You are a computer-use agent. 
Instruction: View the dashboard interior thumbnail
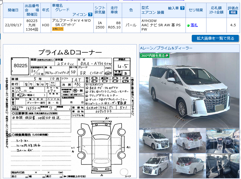[223, 140]
